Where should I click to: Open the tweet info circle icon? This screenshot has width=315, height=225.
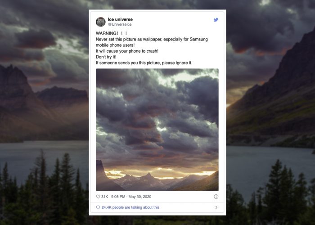click(216, 197)
